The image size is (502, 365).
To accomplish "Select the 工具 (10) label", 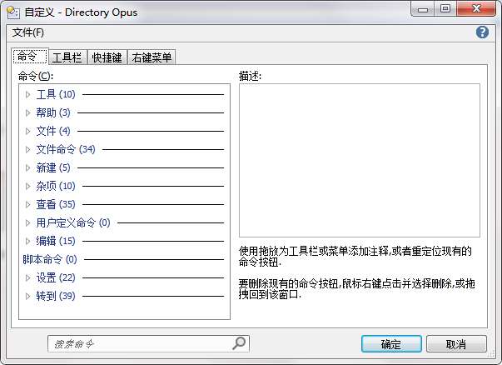I will [x=56, y=94].
